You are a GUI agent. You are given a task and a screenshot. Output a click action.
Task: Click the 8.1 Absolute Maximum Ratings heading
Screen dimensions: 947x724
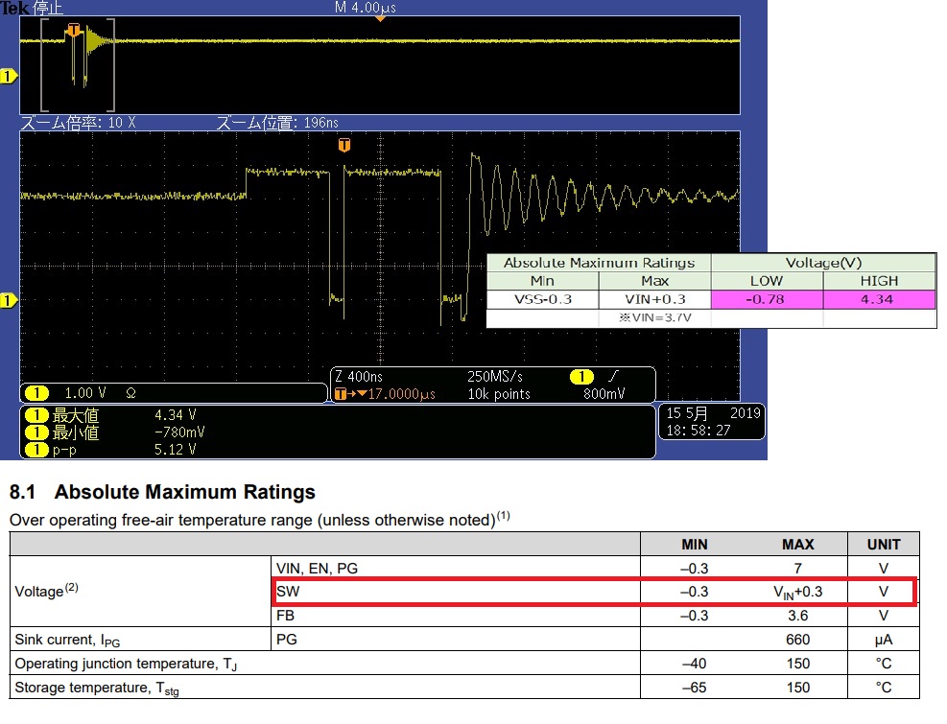[x=162, y=492]
